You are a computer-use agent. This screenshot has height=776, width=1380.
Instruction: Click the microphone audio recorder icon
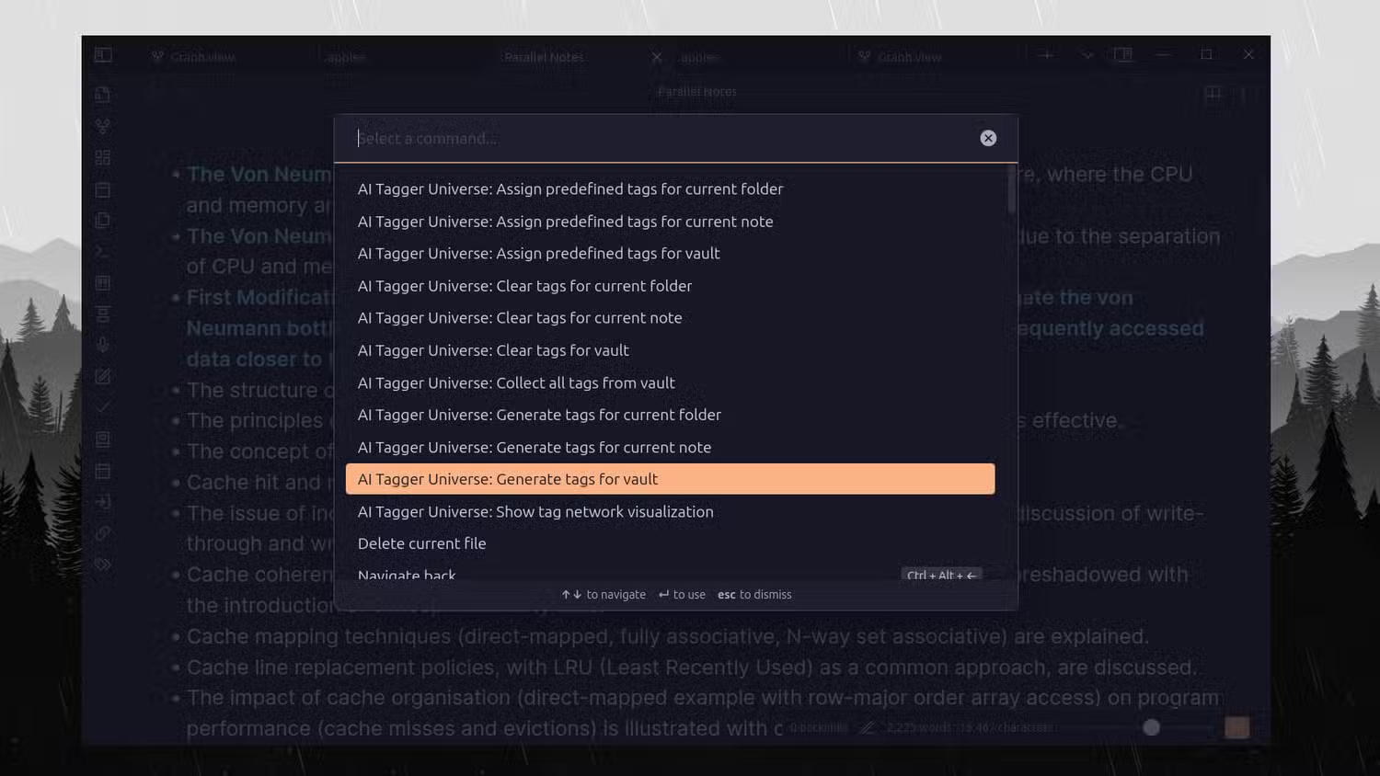click(102, 345)
